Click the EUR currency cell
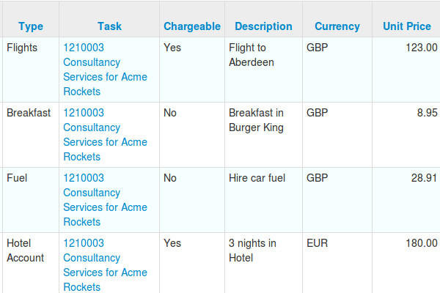This screenshot has height=293, width=440. point(317,243)
